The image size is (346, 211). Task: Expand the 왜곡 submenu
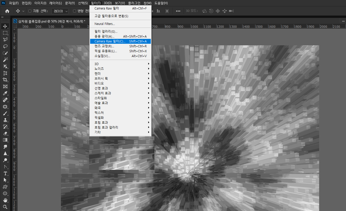120,108
